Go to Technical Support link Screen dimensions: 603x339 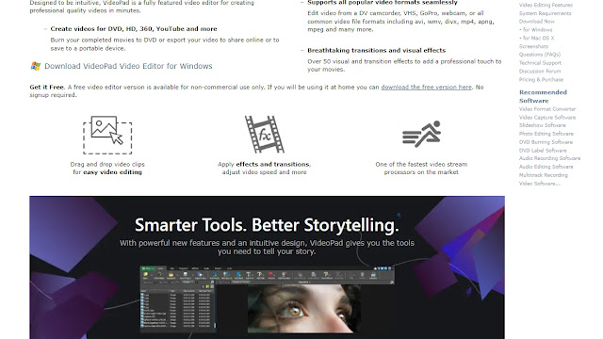click(x=540, y=63)
